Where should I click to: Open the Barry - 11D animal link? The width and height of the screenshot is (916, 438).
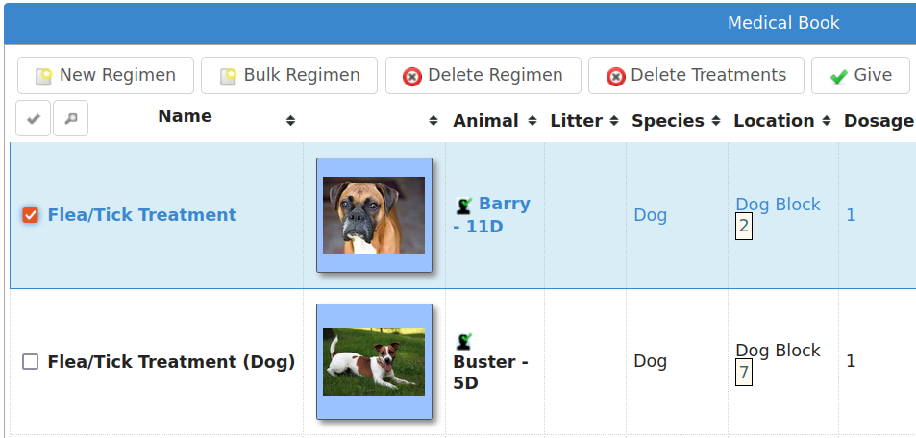(492, 215)
